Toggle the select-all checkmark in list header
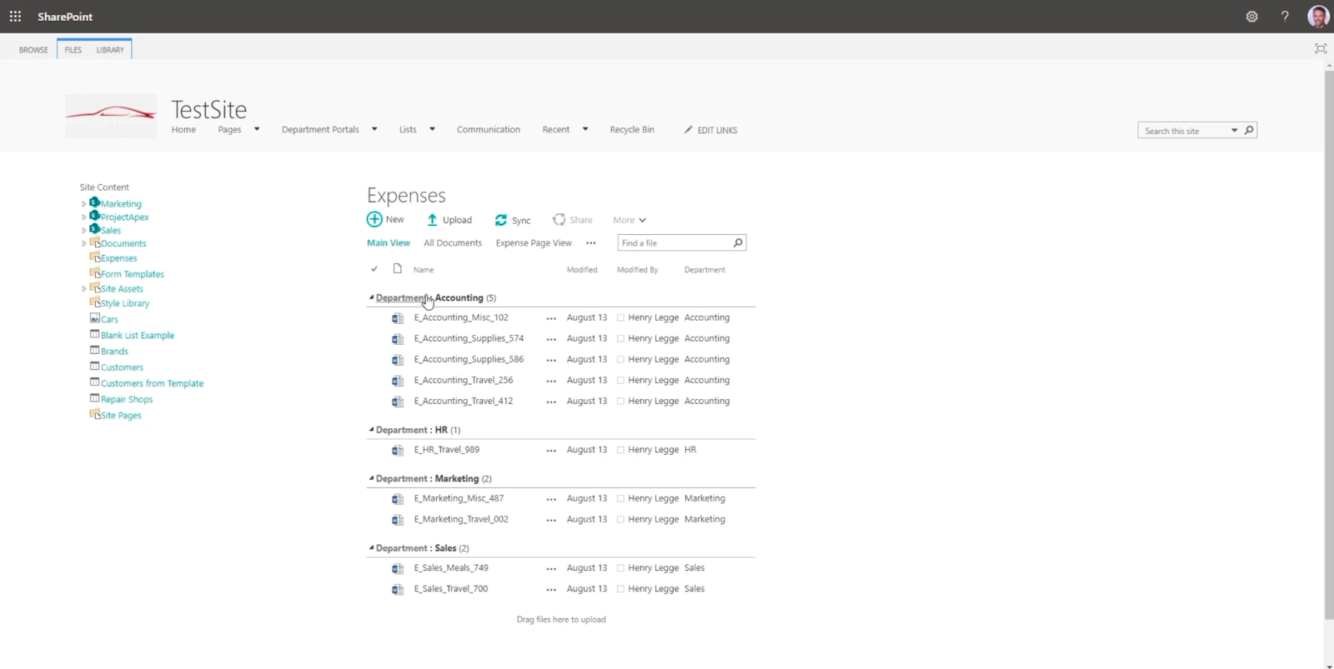The width and height of the screenshot is (1334, 669). pos(374,269)
